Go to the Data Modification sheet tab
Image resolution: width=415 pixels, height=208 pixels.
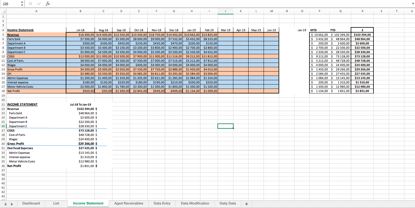[195, 203]
